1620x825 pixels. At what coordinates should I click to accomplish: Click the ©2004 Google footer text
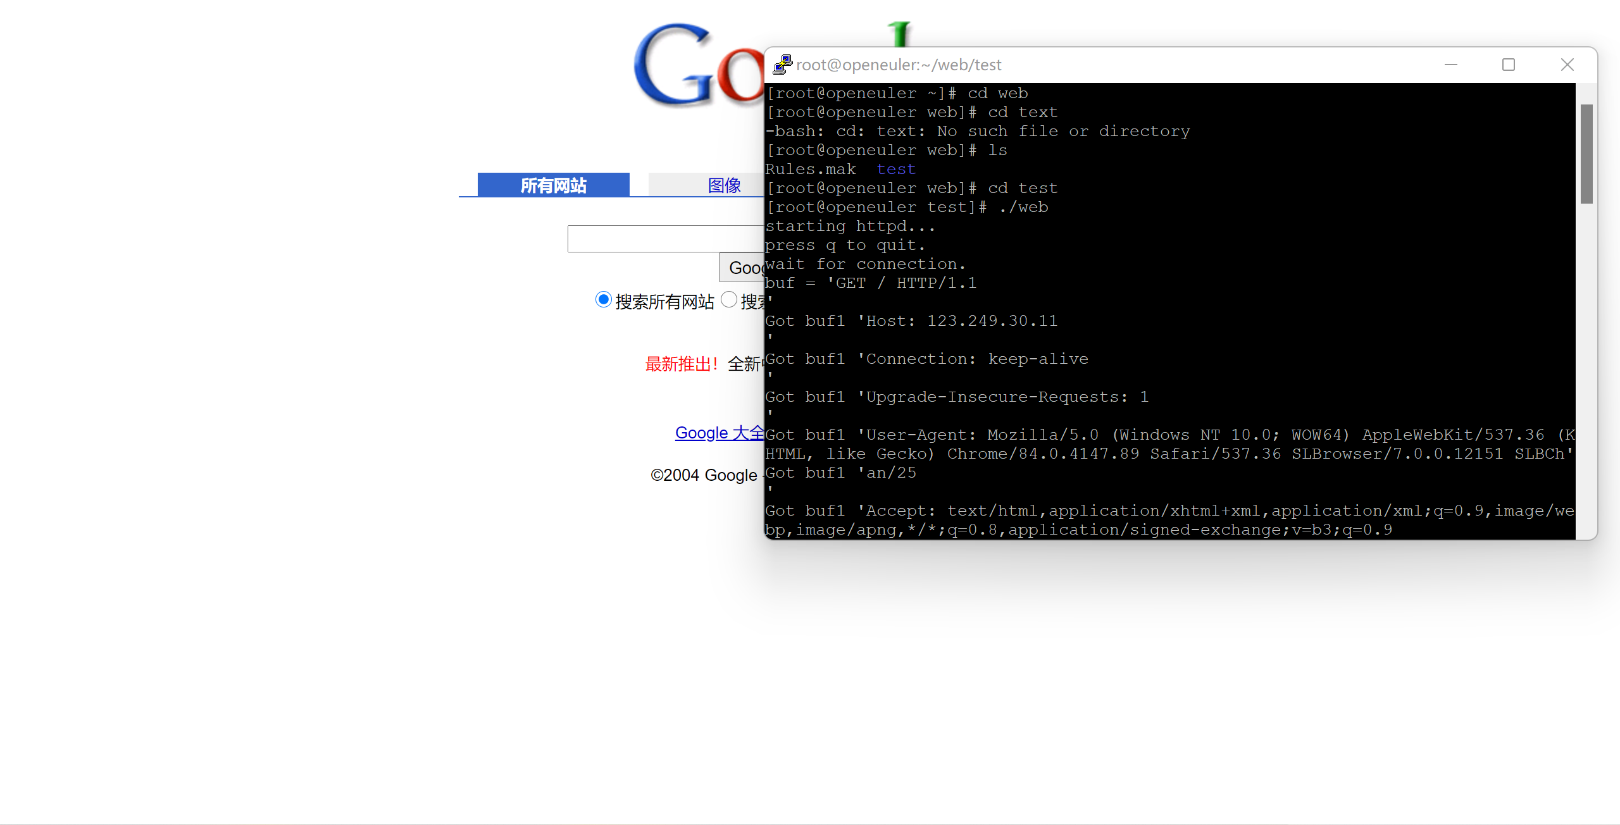[x=703, y=475]
